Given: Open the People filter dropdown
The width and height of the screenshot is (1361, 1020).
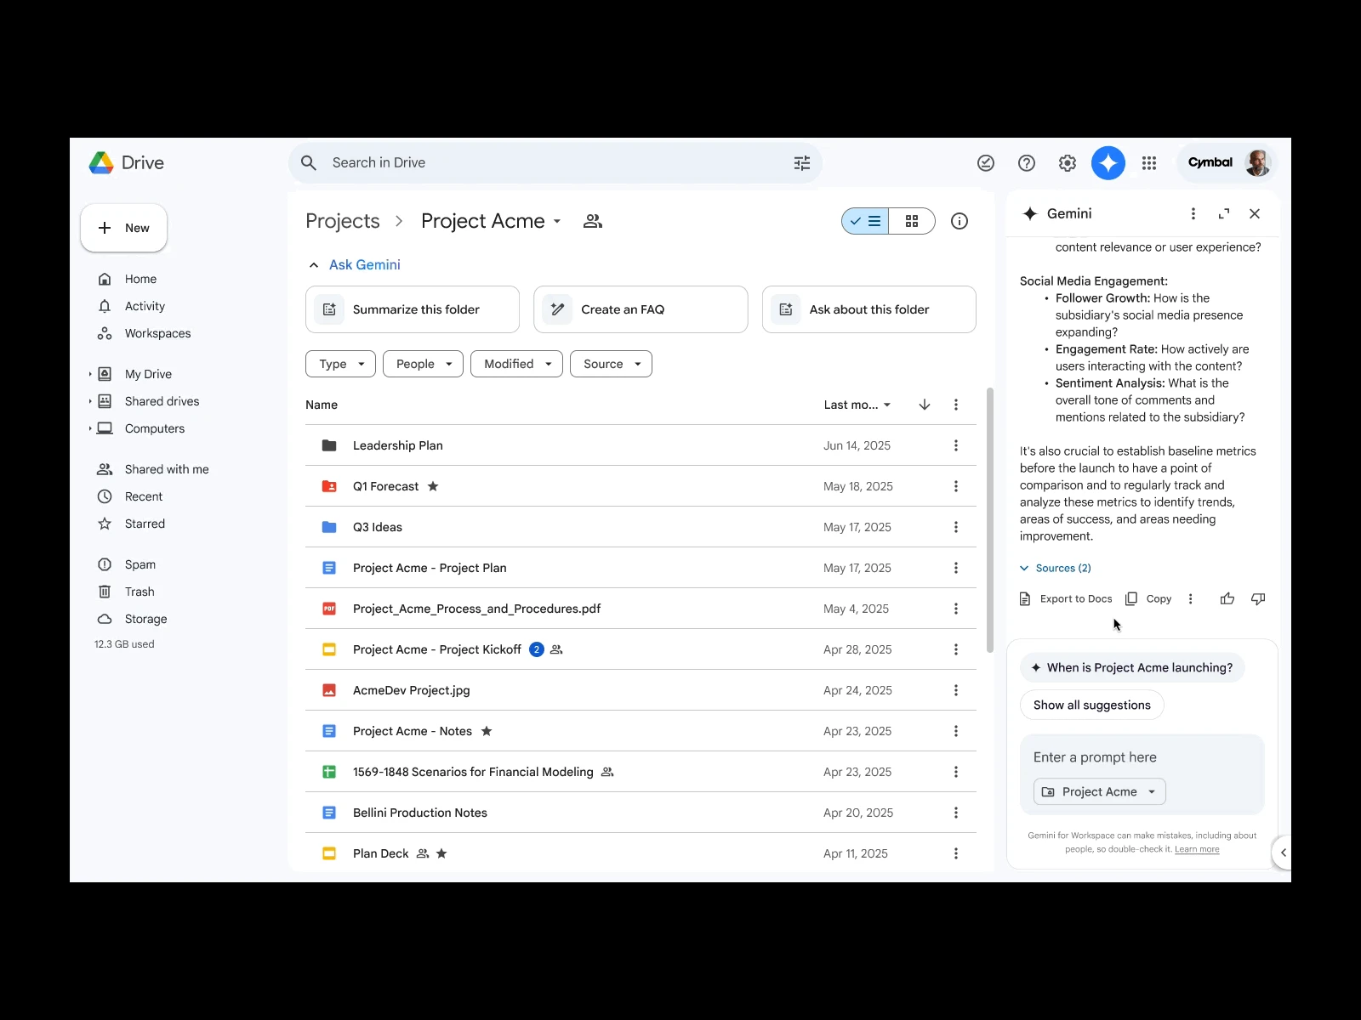Looking at the screenshot, I should (423, 364).
